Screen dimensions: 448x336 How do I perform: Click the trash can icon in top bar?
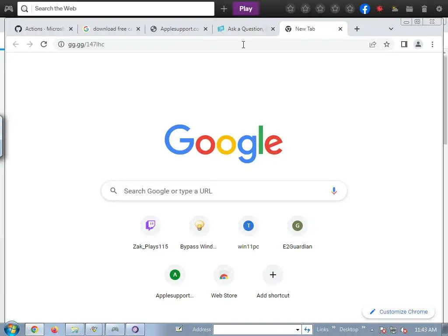[424, 9]
